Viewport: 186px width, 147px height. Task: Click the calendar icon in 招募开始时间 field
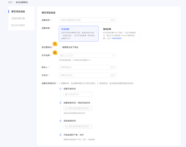tap(66, 94)
